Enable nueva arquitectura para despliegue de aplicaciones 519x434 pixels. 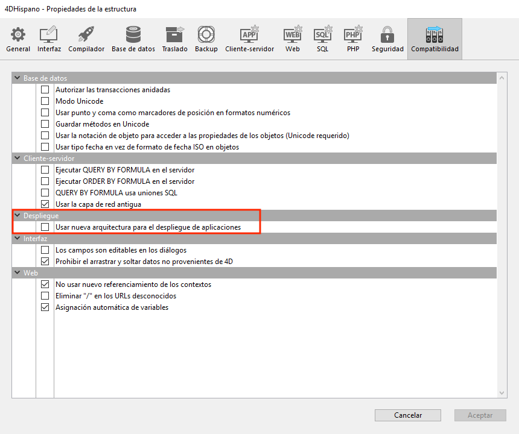click(45, 227)
